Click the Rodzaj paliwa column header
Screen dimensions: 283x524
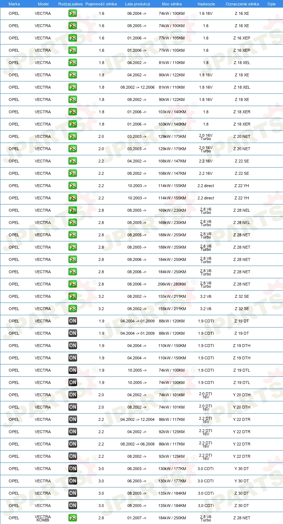[x=70, y=4]
